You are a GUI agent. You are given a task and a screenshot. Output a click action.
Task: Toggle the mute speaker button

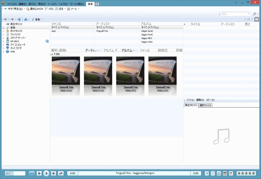(x=7, y=173)
